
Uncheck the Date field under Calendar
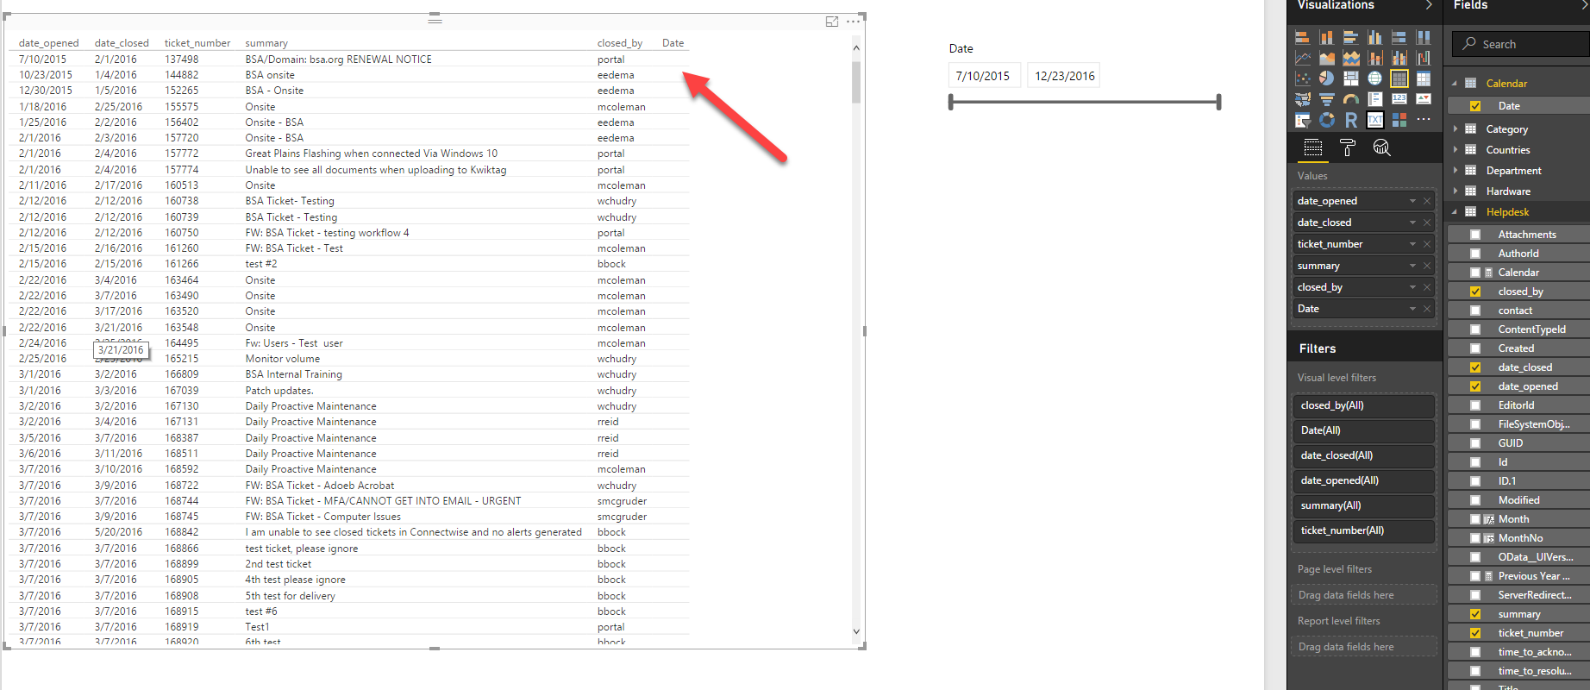click(x=1475, y=106)
